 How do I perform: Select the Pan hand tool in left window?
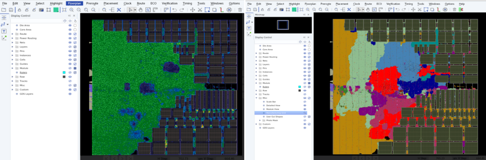pyautogui.click(x=140, y=10)
